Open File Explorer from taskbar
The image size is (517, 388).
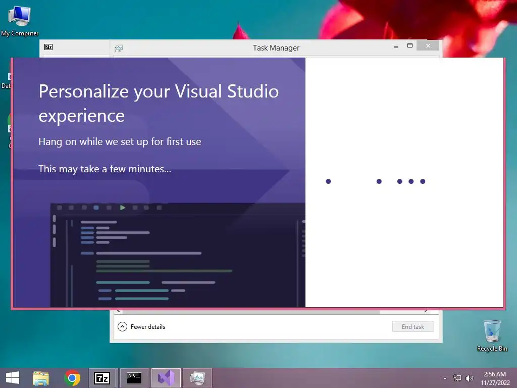41,378
